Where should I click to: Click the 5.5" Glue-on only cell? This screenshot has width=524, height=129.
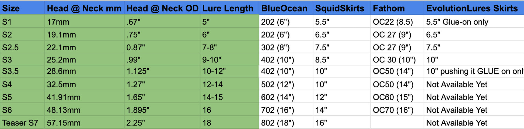click(x=474, y=21)
